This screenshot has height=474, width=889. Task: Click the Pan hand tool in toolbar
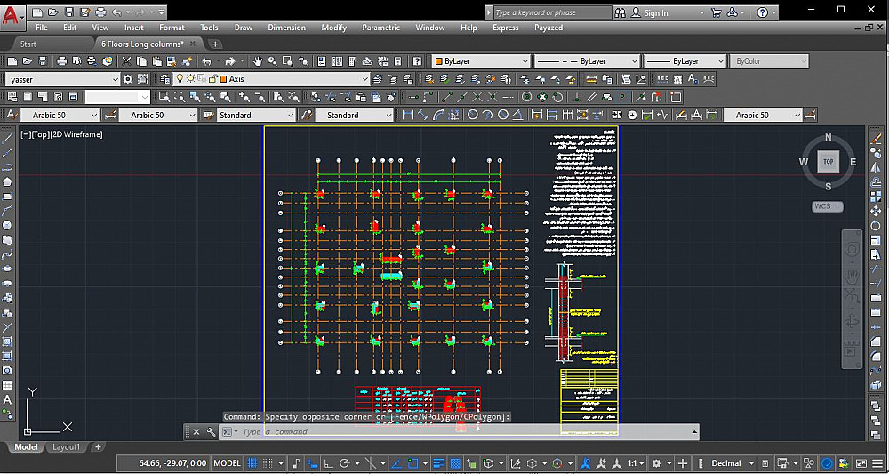point(258,61)
